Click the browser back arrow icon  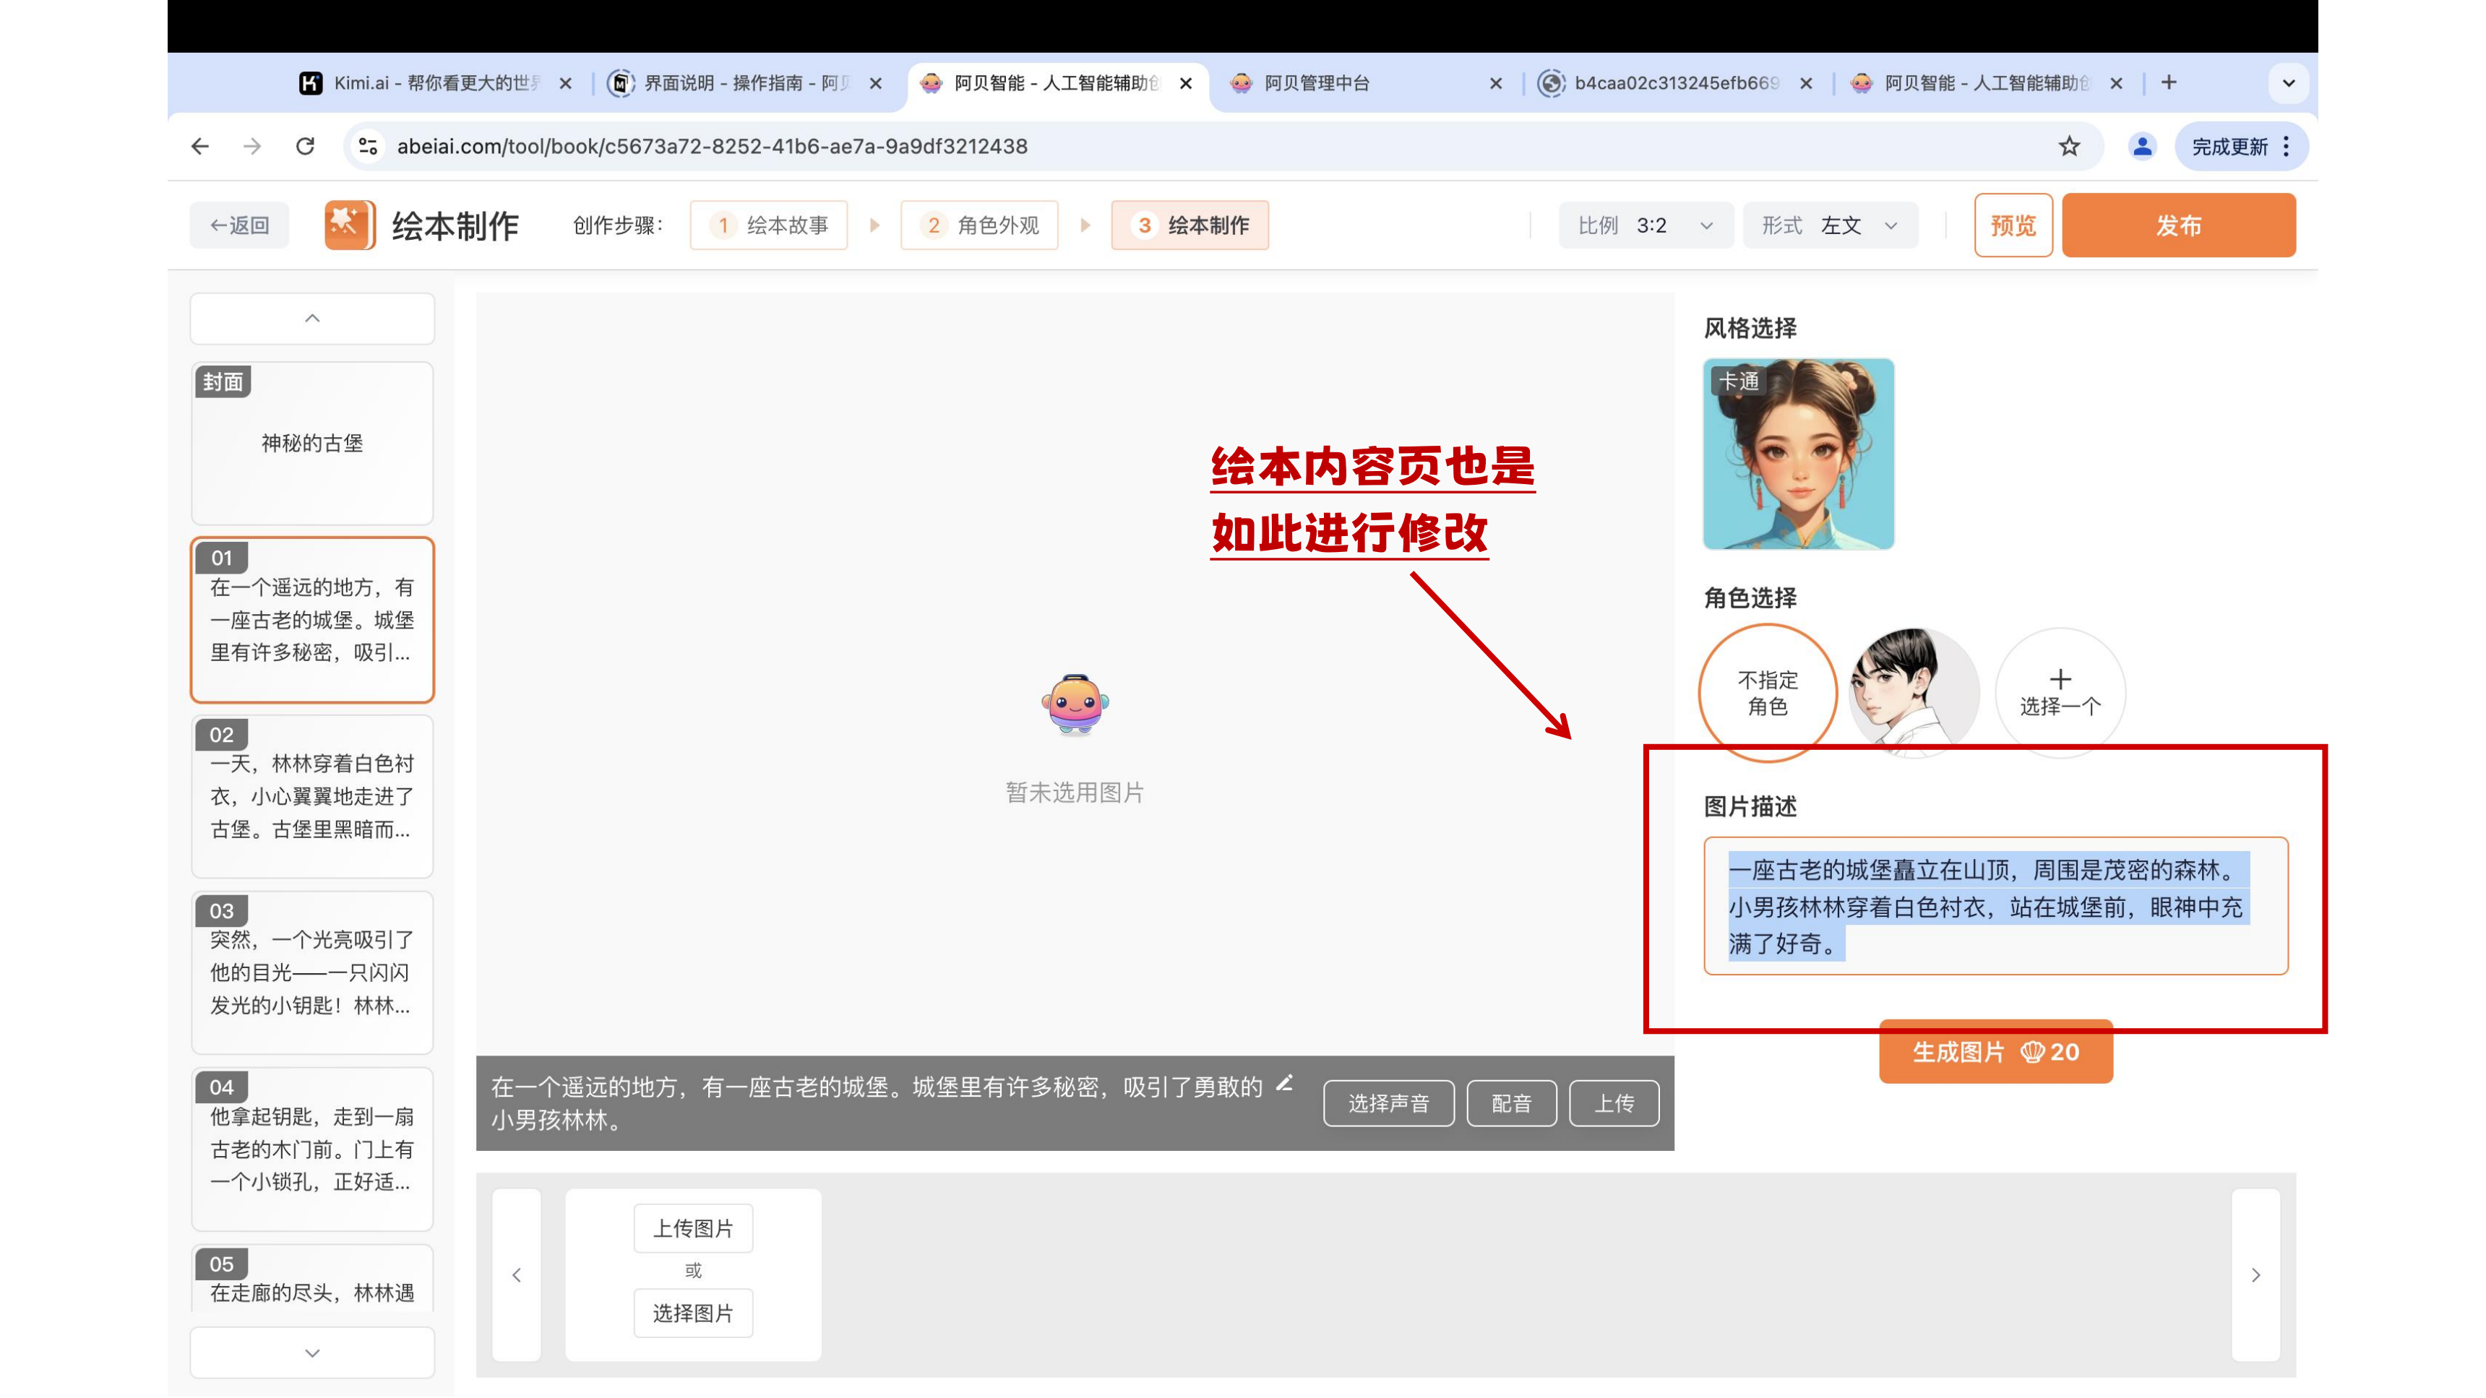tap(199, 146)
